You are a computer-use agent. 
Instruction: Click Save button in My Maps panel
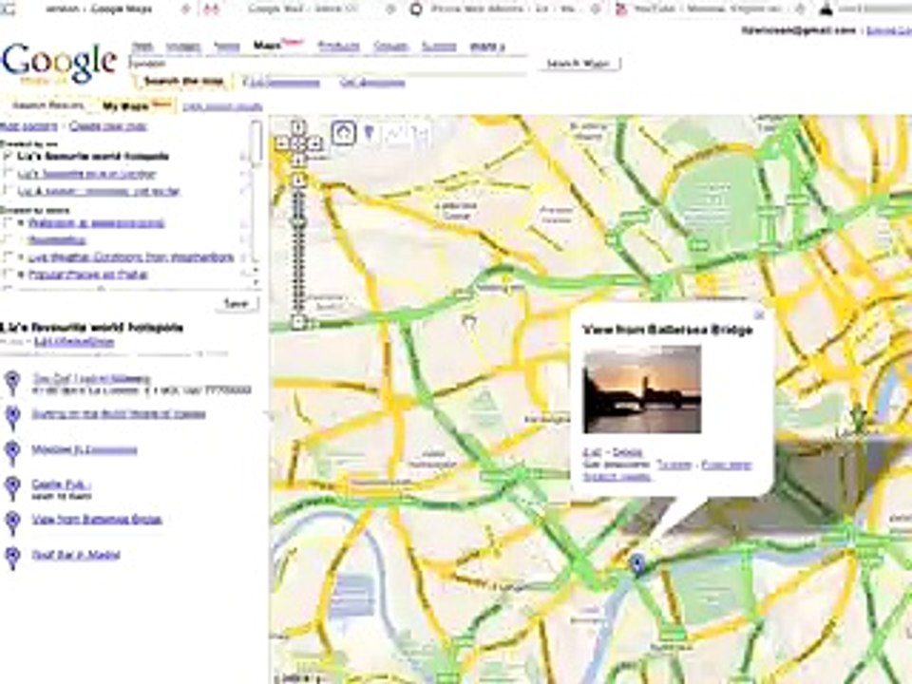click(237, 304)
